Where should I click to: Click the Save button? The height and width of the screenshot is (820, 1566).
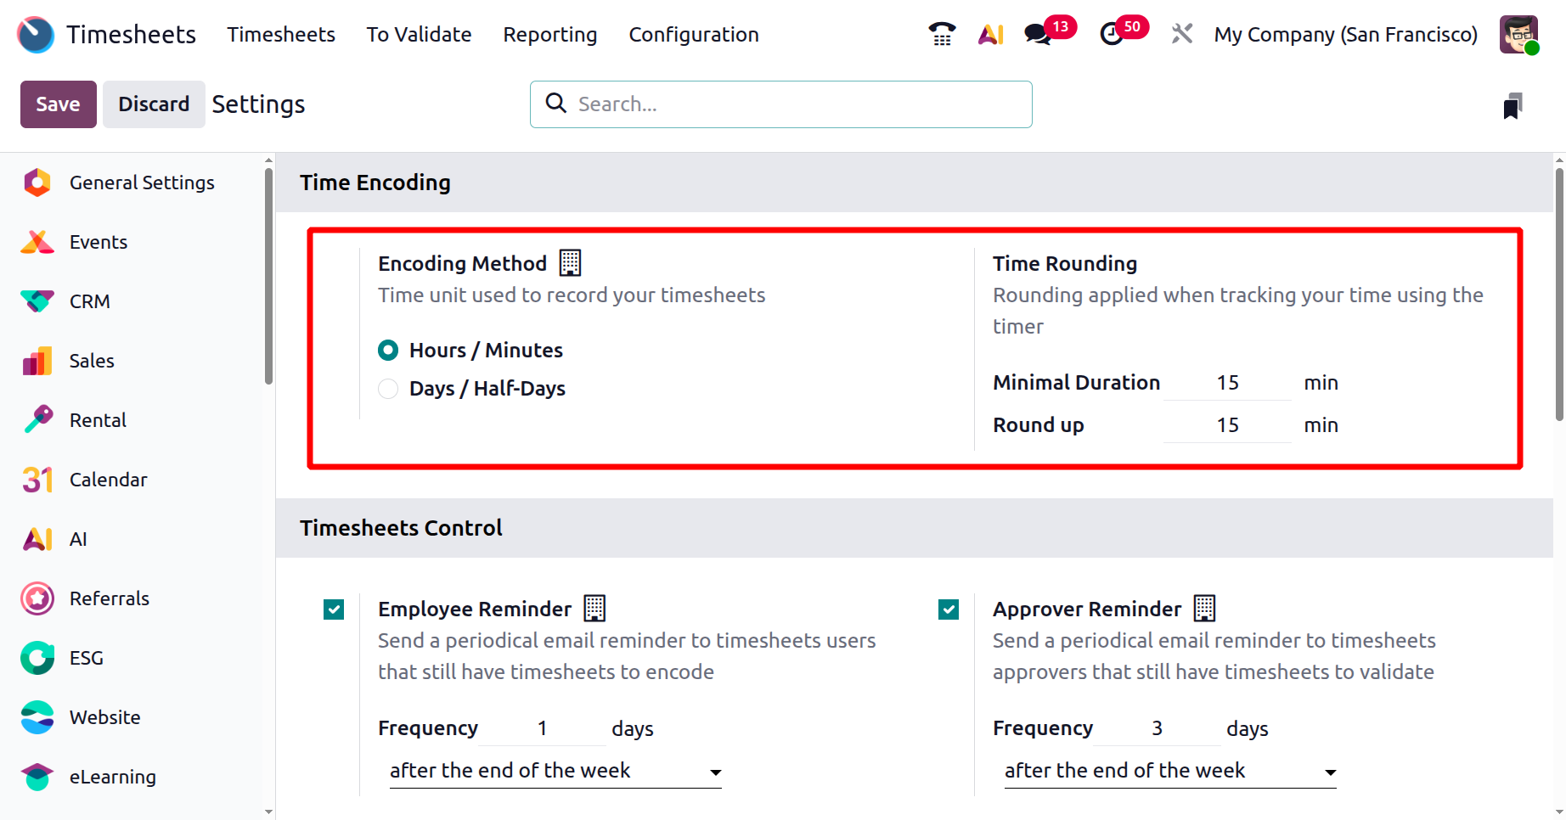point(58,104)
